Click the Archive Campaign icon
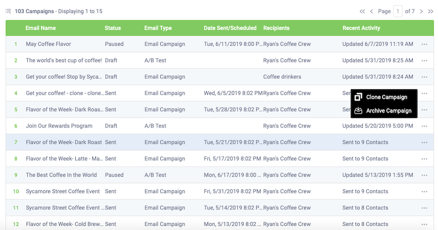This screenshot has width=438, height=230. pyautogui.click(x=358, y=111)
